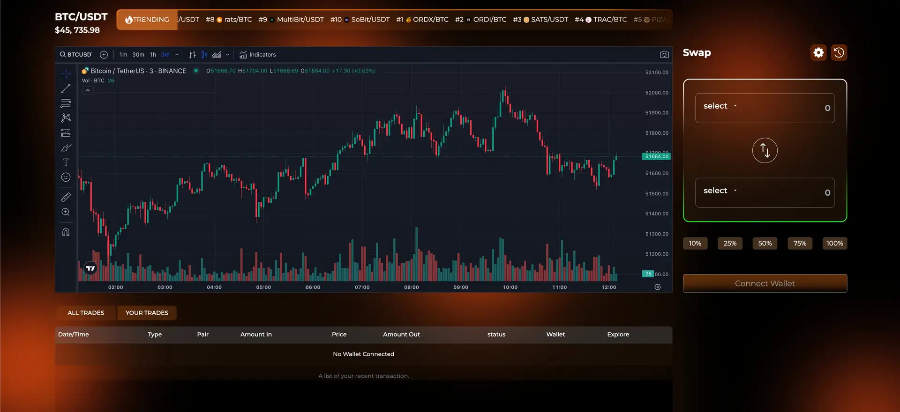Take a chart snapshot with camera icon

tap(664, 55)
